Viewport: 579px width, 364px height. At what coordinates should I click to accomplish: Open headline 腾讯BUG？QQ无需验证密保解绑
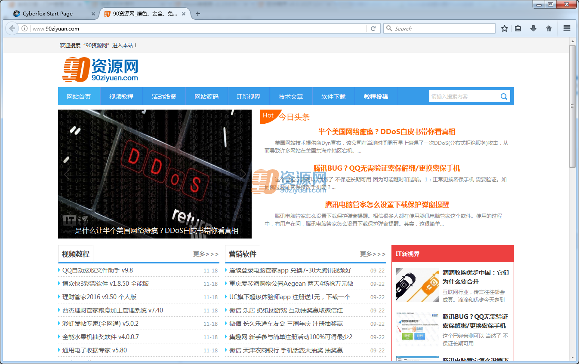[x=387, y=168]
